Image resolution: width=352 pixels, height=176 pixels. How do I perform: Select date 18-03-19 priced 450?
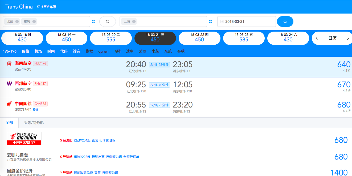[x=67, y=38]
